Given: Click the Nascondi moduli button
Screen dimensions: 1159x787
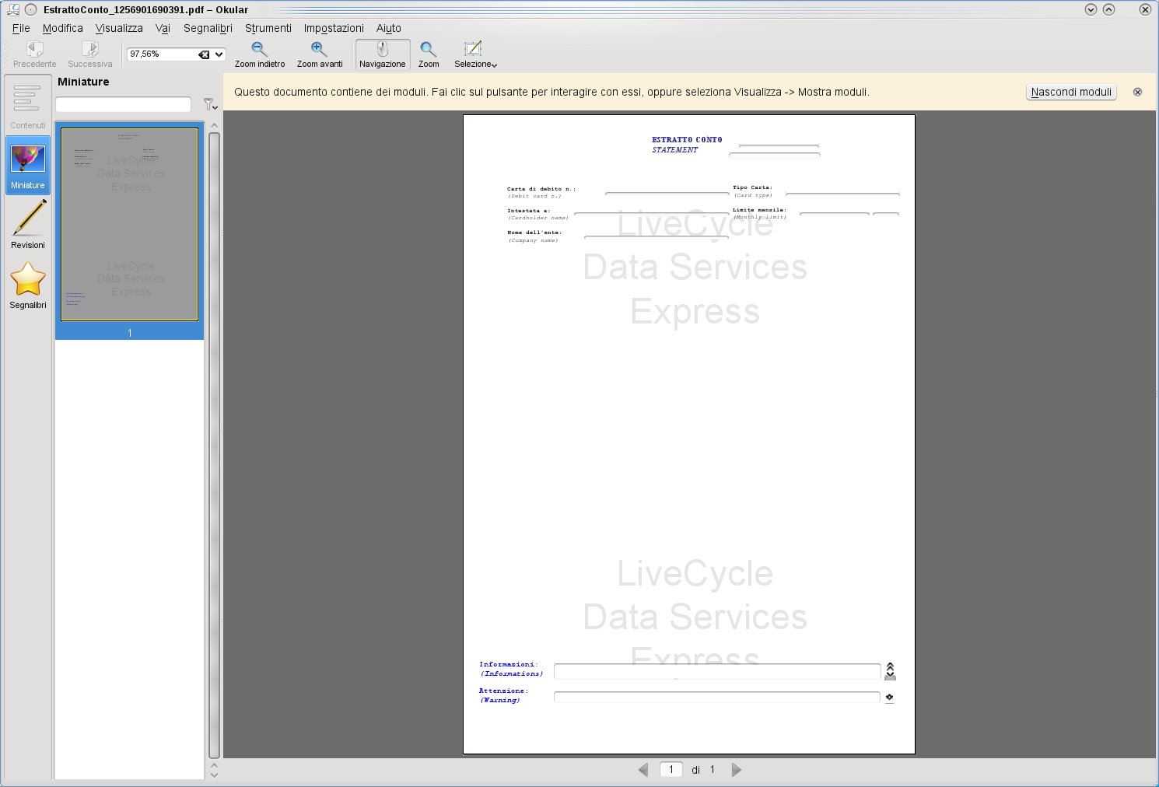Looking at the screenshot, I should point(1070,92).
